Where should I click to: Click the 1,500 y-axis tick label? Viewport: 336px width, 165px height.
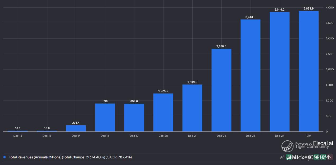[x=329, y=85]
